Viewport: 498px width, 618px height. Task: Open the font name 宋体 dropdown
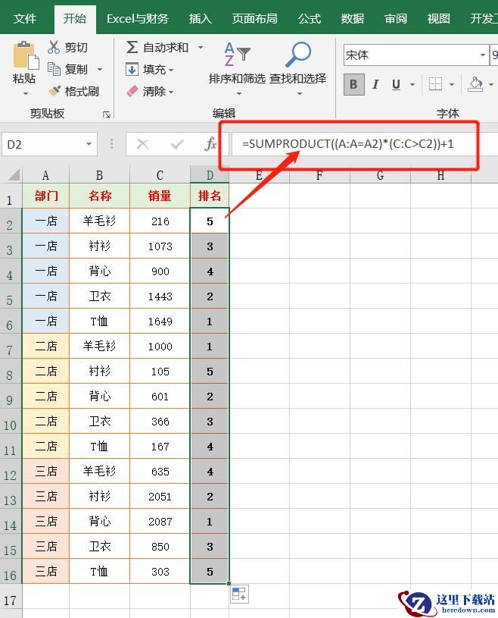click(x=483, y=55)
